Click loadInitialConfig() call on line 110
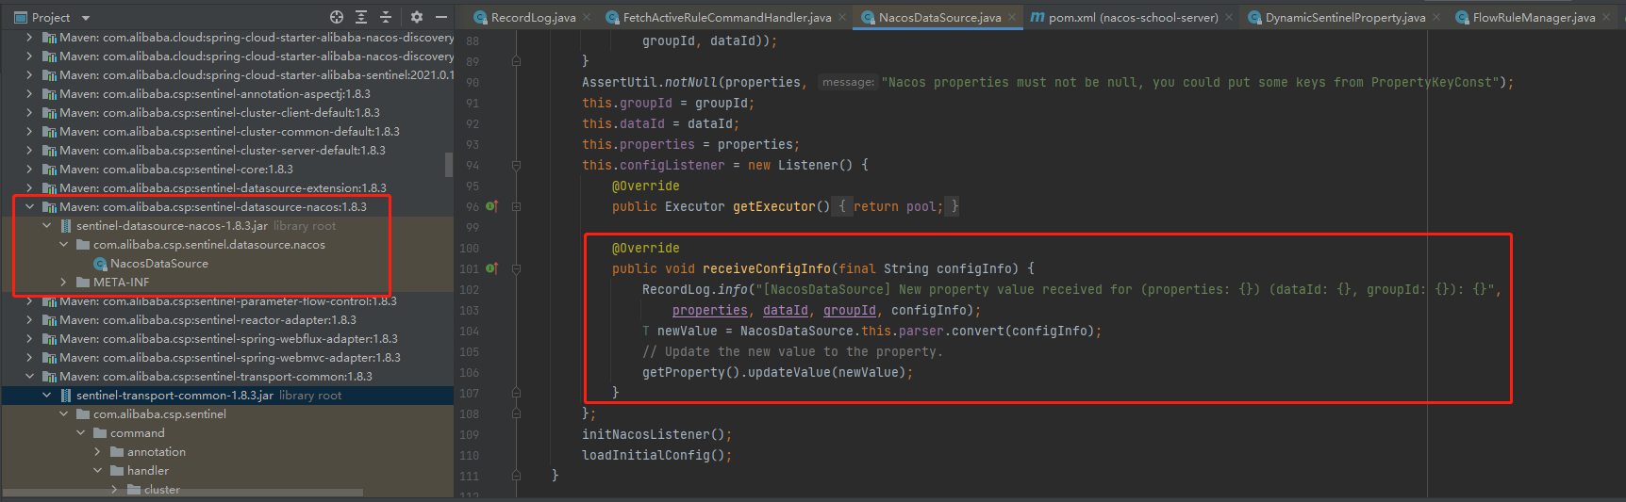The width and height of the screenshot is (1626, 502). pyautogui.click(x=656, y=455)
